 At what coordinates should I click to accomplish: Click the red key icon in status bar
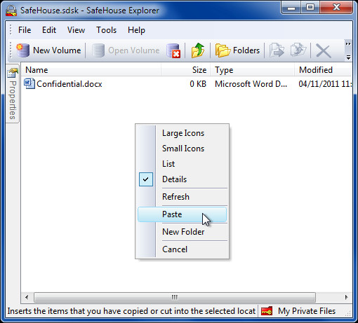[x=267, y=311]
